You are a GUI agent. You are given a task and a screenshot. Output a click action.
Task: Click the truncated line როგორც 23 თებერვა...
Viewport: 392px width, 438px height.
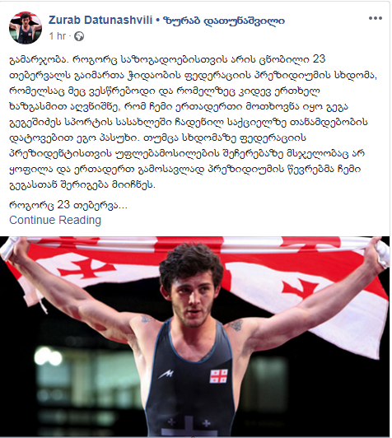click(x=68, y=205)
